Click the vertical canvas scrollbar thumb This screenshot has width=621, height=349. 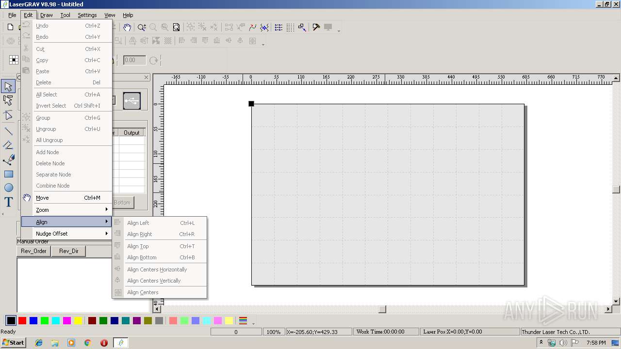point(616,190)
